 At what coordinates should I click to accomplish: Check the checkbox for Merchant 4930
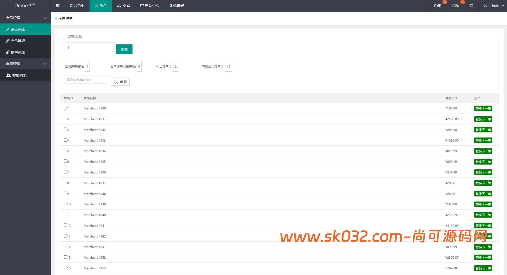[65, 108]
